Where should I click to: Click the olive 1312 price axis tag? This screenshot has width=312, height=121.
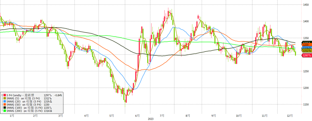pos(307,51)
